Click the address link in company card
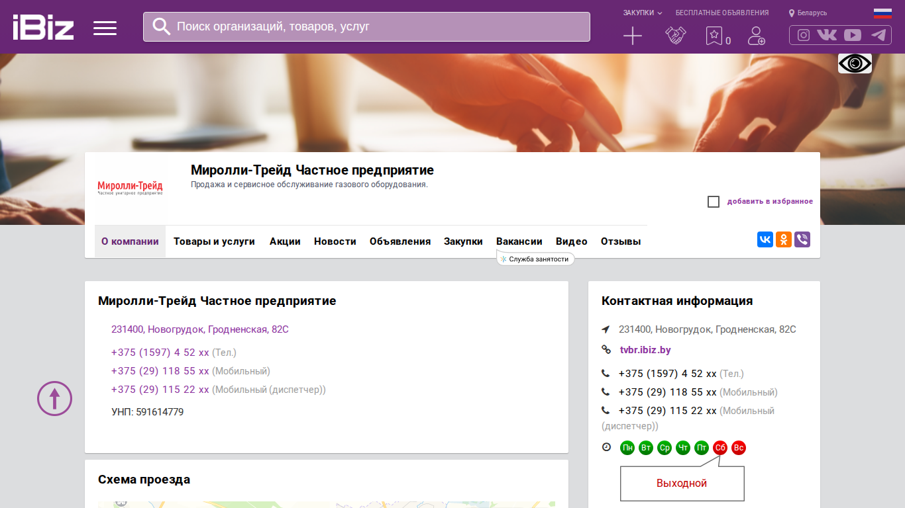905x508 pixels. coord(200,329)
